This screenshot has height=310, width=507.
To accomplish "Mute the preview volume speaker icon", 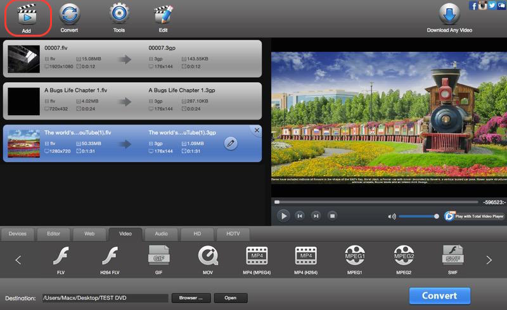I will click(x=392, y=216).
